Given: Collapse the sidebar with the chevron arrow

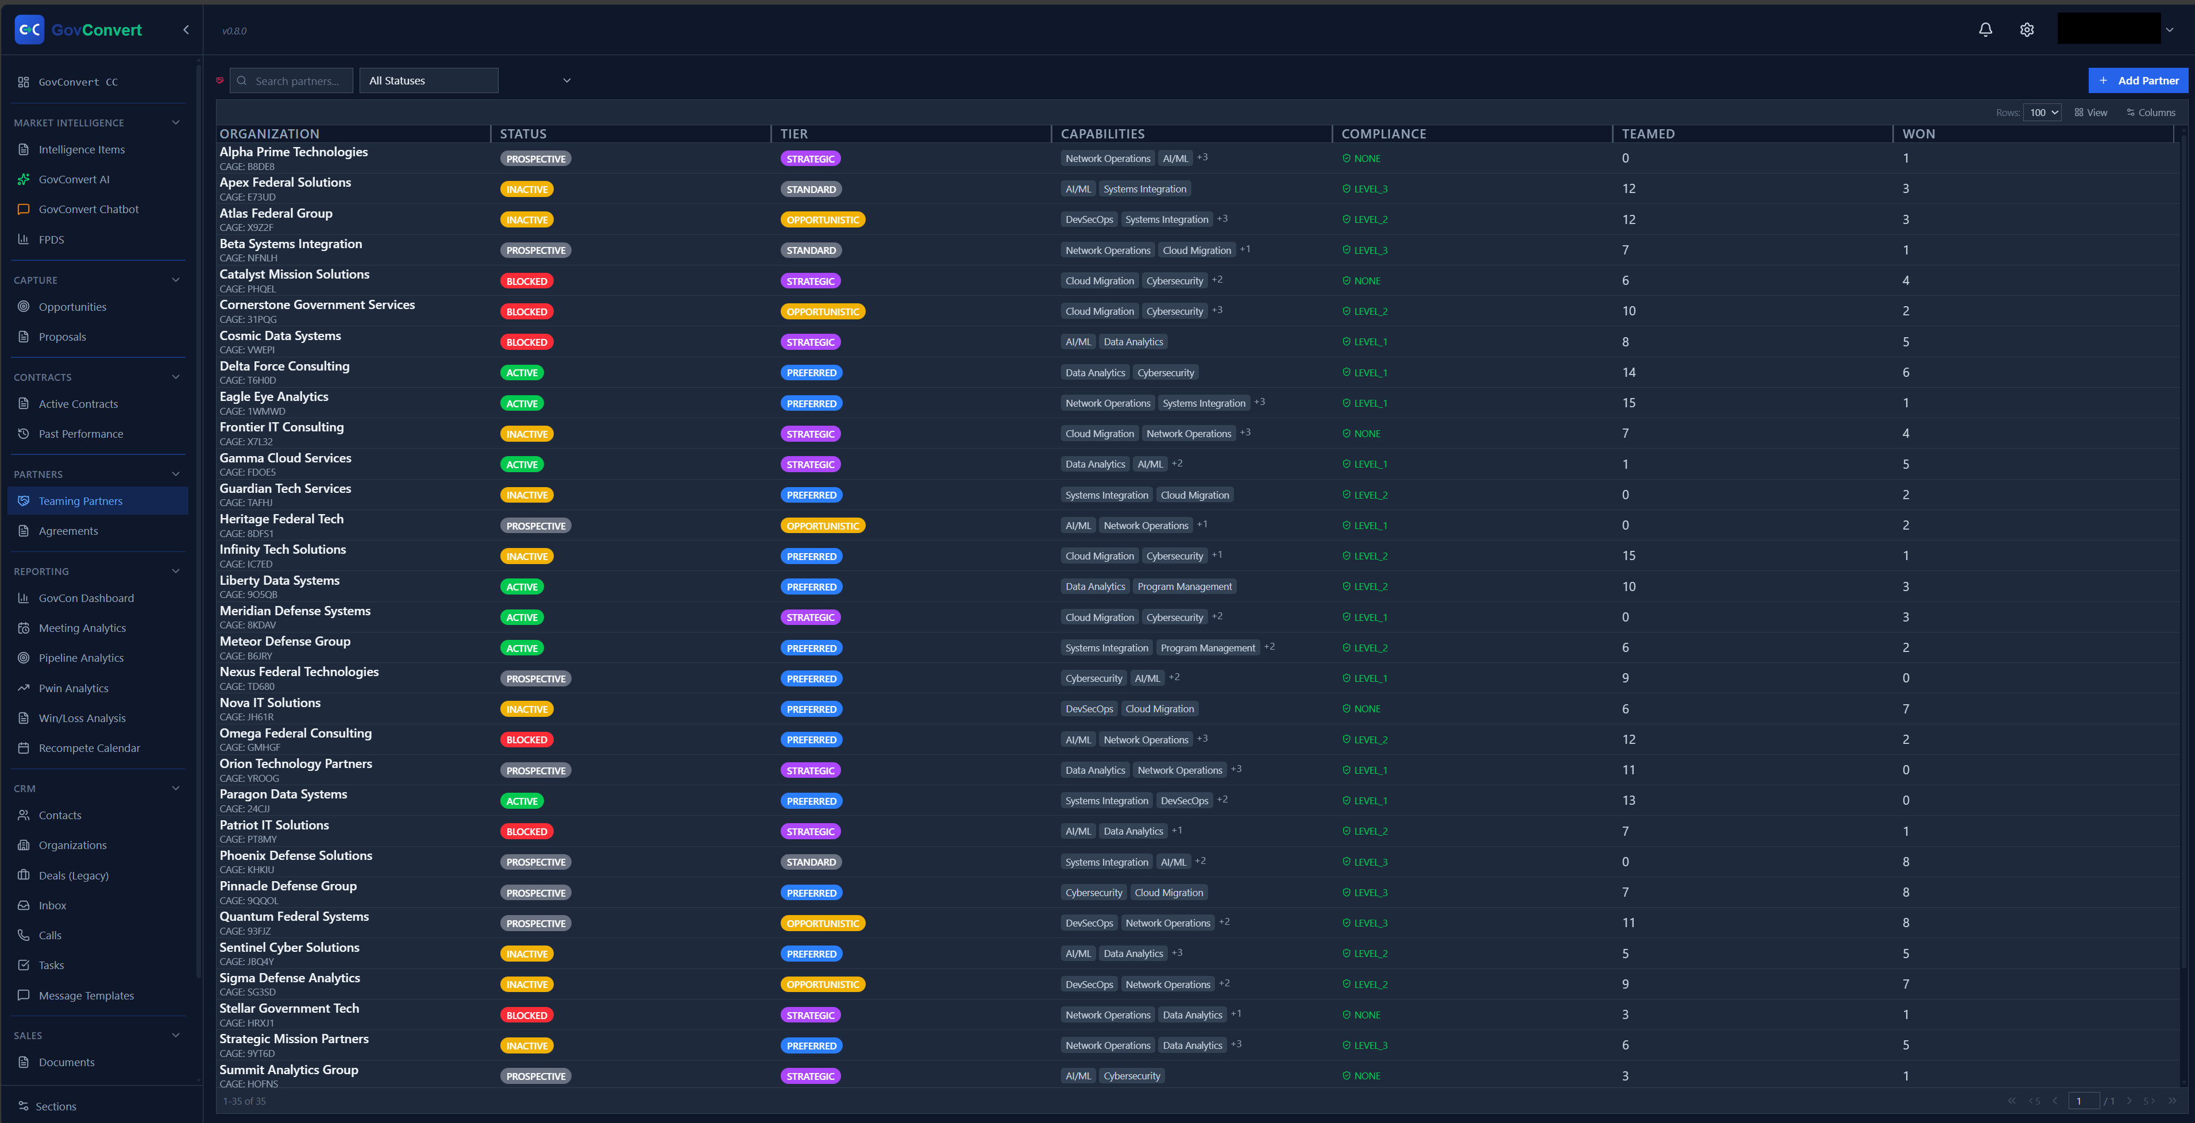Looking at the screenshot, I should coord(186,30).
